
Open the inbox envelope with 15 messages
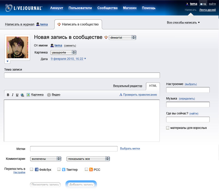coord(203,4)
